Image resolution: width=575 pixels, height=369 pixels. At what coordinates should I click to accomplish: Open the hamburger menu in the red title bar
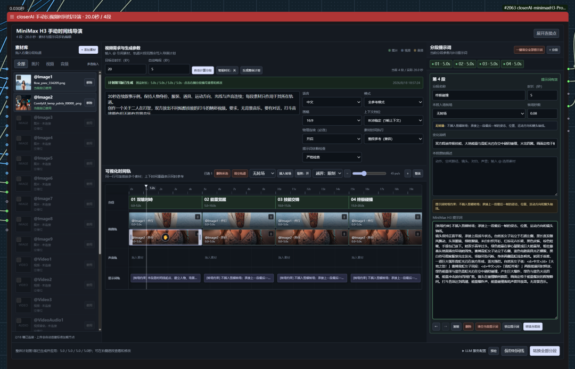point(12,17)
